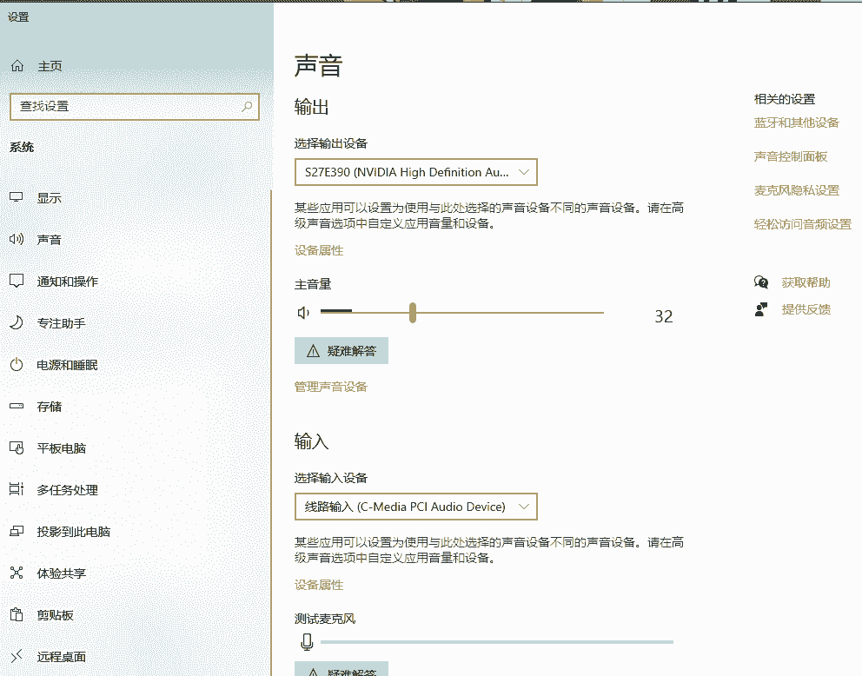Click the feedback person icon beside 提供反馈
This screenshot has height=676, width=862.
click(x=761, y=309)
